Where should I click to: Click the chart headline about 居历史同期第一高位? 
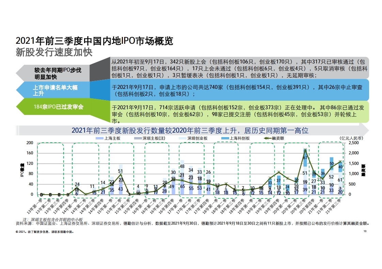click(190, 130)
